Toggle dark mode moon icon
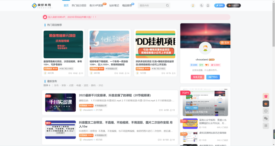 (202, 5)
